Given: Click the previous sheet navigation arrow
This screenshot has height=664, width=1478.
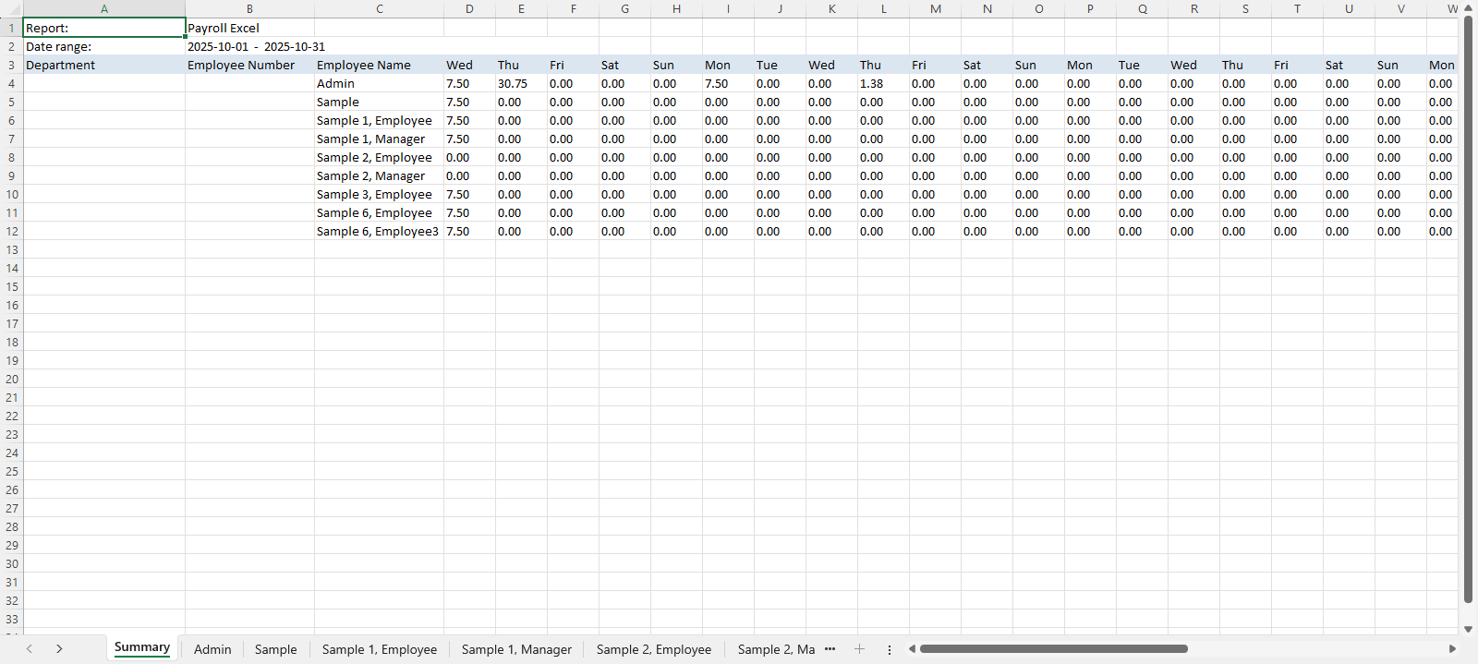Looking at the screenshot, I should click(x=30, y=649).
